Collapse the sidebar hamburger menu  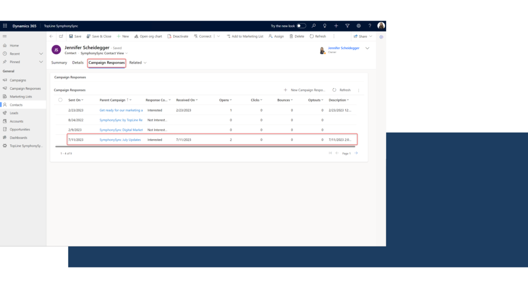tap(5, 36)
